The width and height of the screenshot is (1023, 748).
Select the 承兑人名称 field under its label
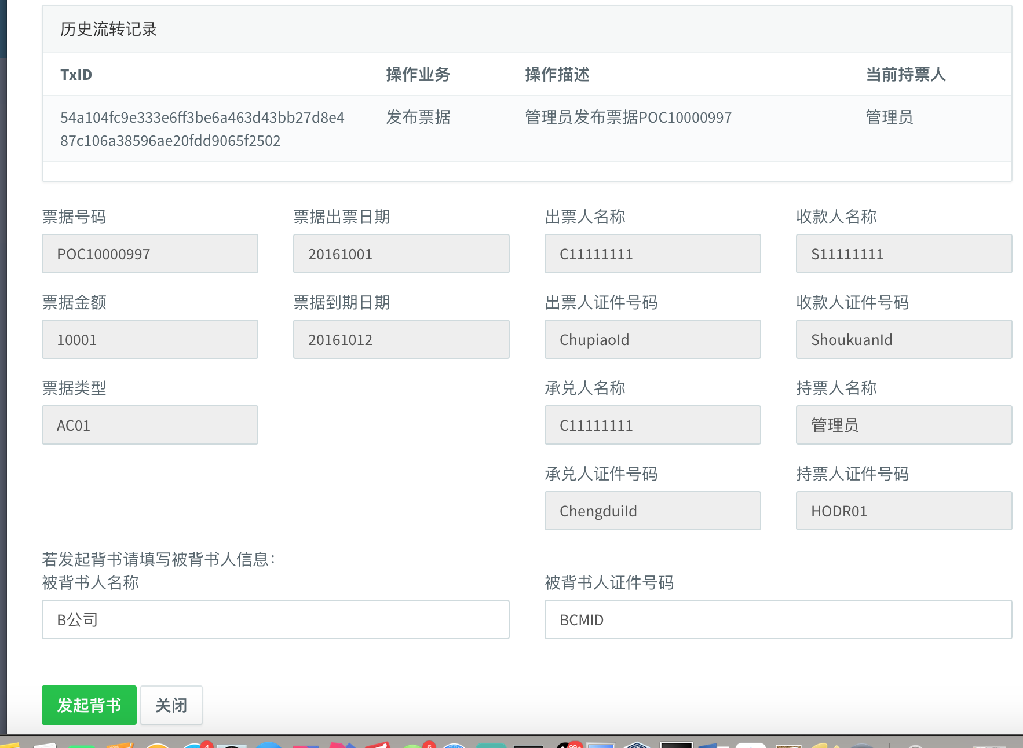pyautogui.click(x=653, y=425)
